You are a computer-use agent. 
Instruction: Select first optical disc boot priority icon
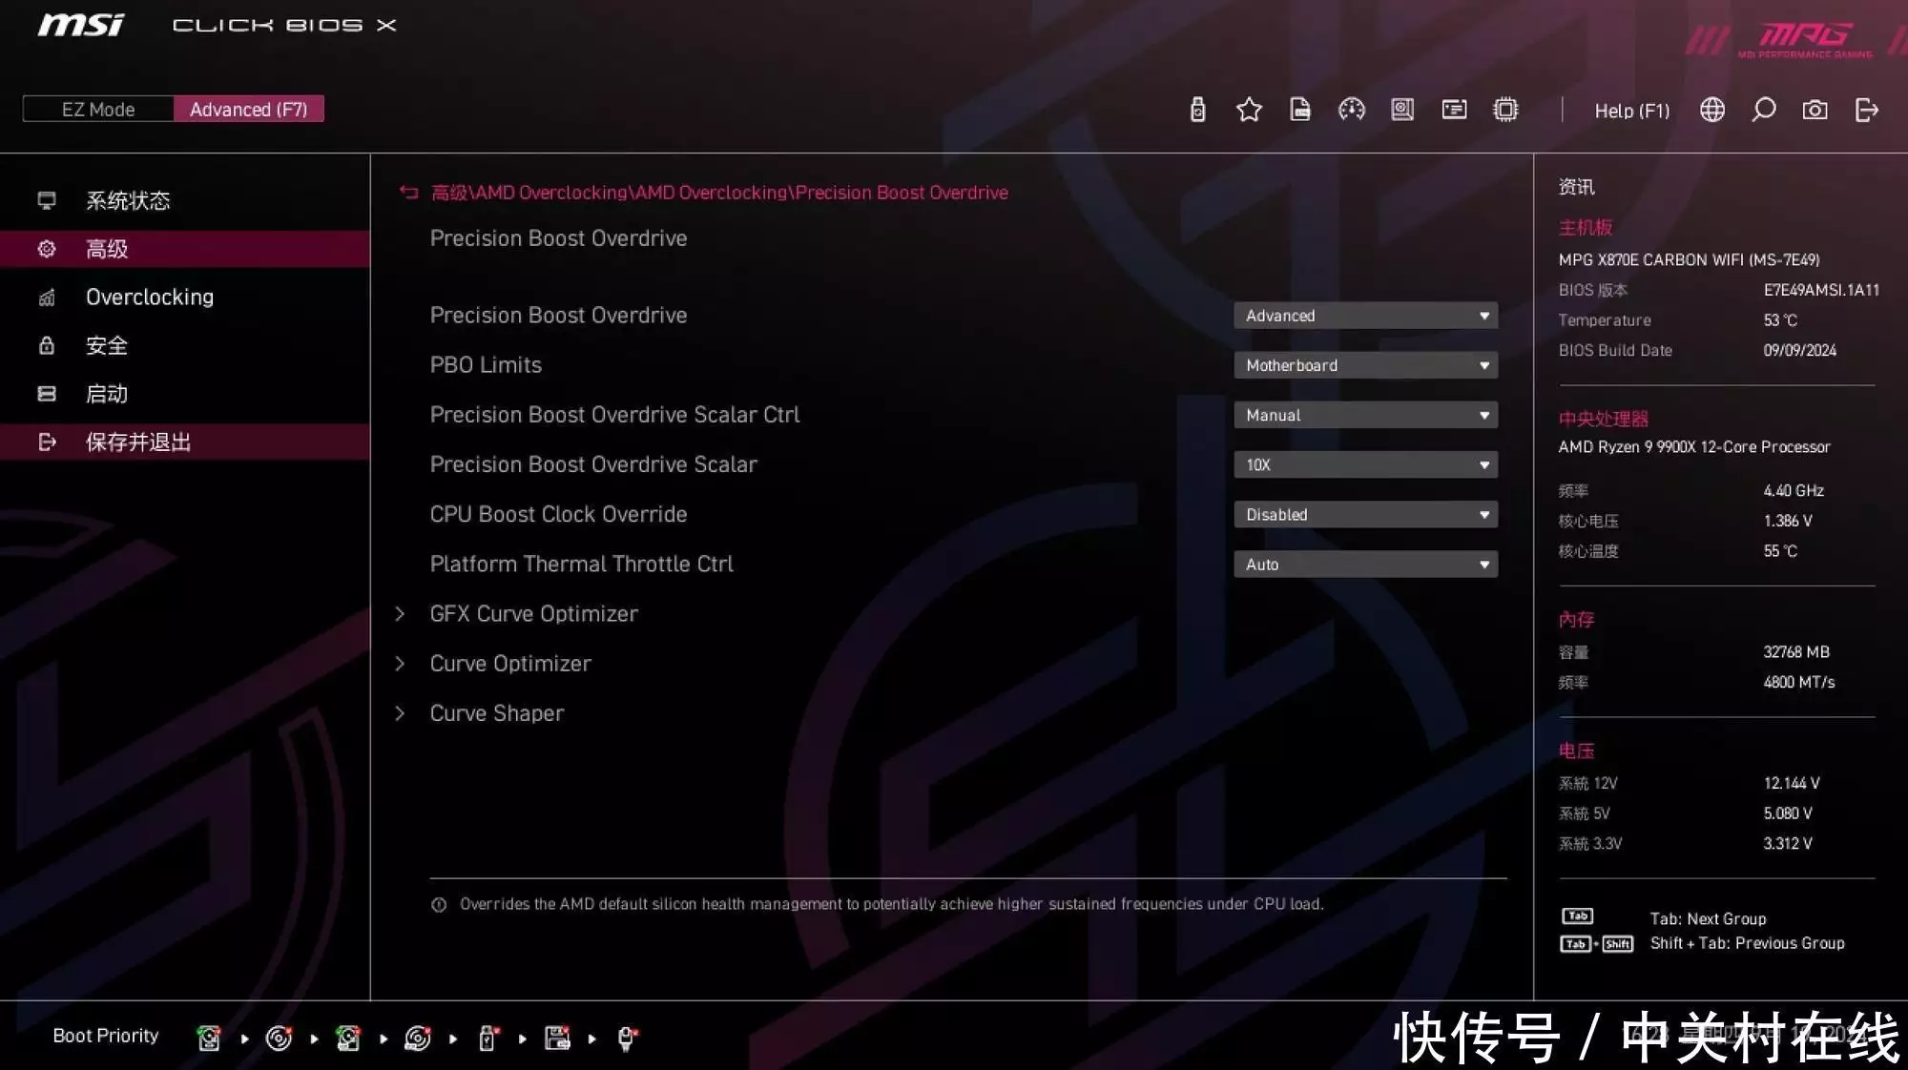279,1038
